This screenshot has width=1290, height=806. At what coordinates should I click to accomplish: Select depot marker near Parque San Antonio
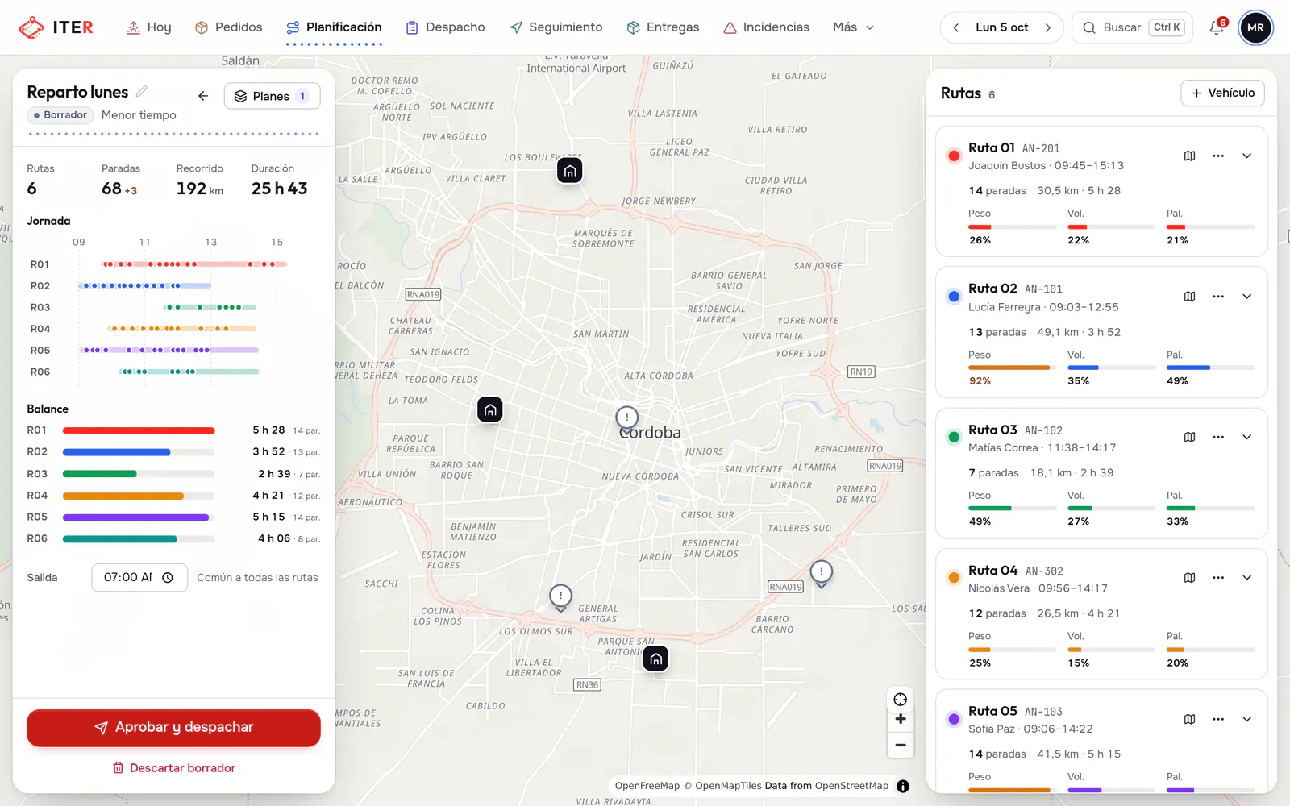(656, 659)
